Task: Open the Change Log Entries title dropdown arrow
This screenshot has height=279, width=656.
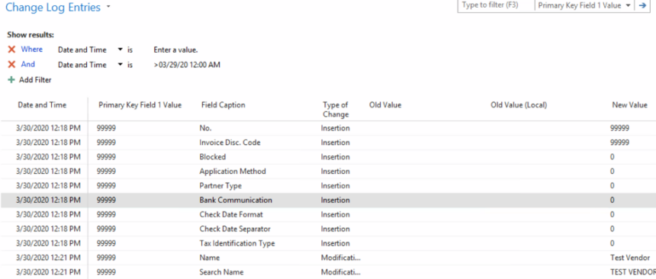Action: pyautogui.click(x=108, y=7)
